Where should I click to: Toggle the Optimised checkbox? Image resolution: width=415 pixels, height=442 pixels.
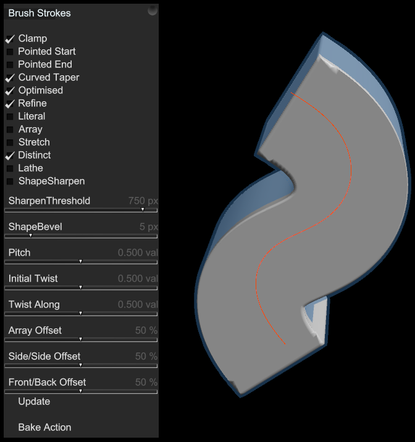10,91
